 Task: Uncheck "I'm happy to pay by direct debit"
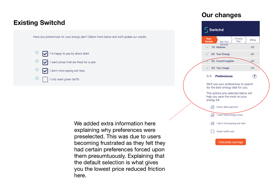click(x=45, y=54)
